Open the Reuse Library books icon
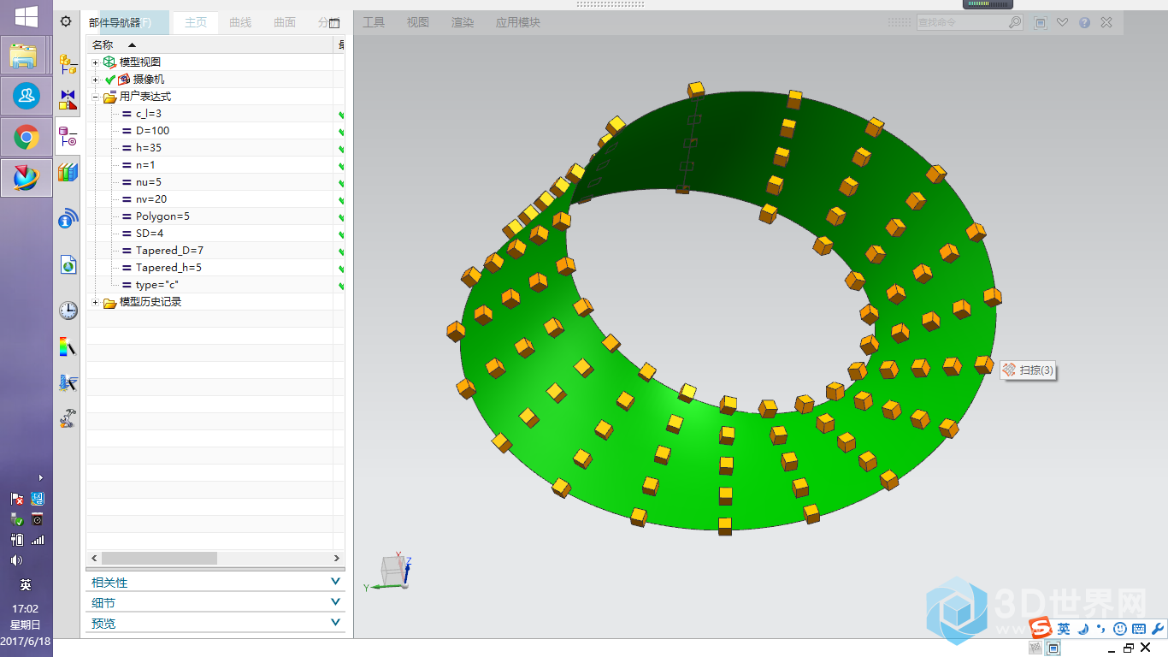 tap(68, 172)
